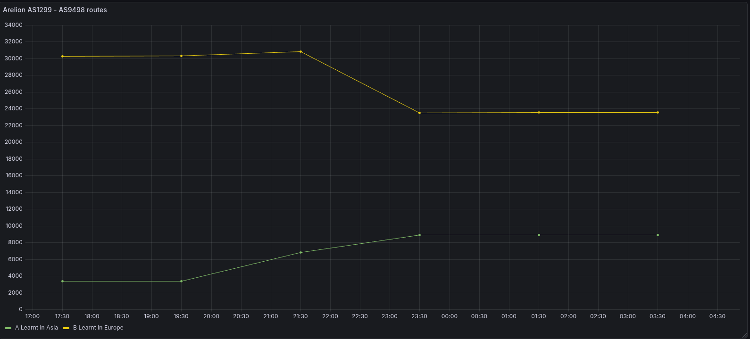Select the yellow data point at 19:30
750x339 pixels.
tap(181, 56)
